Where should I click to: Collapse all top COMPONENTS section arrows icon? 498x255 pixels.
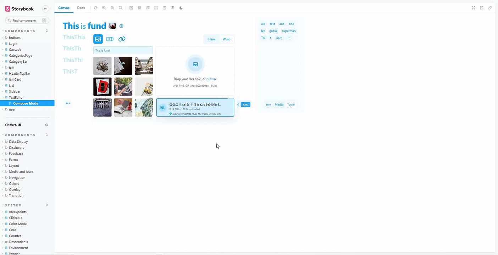pos(47,31)
